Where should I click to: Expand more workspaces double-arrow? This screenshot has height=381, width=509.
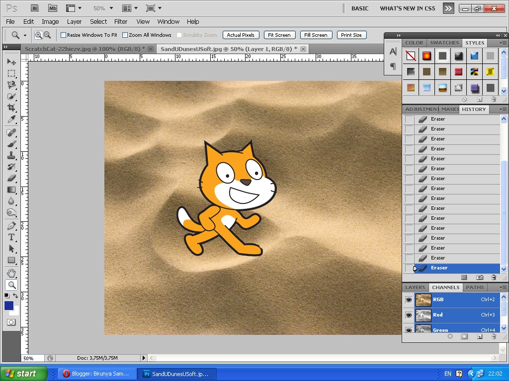coord(448,8)
